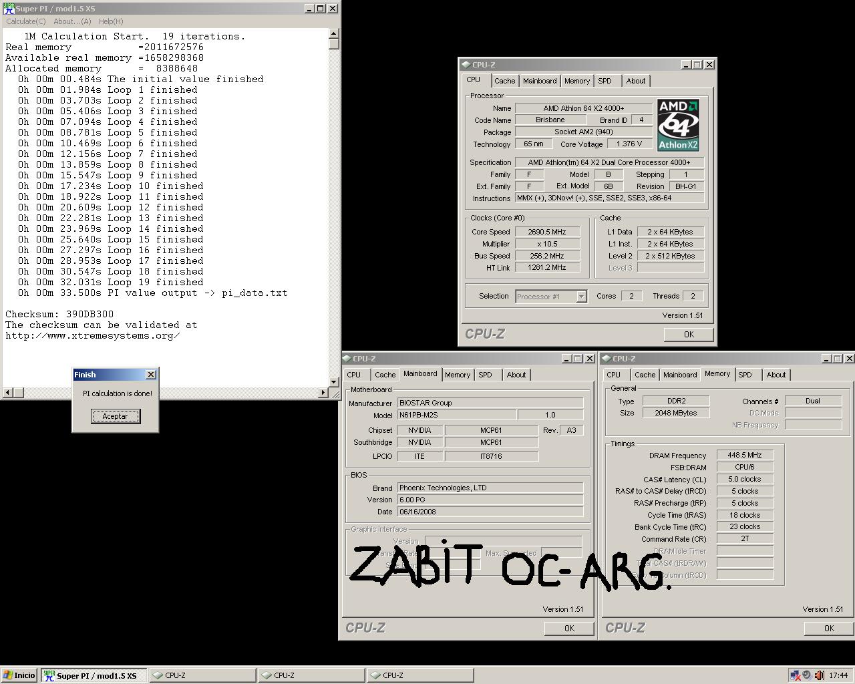The width and height of the screenshot is (855, 684).
Task: Select Memory tab in CPU-Z processor window
Action: tap(577, 81)
